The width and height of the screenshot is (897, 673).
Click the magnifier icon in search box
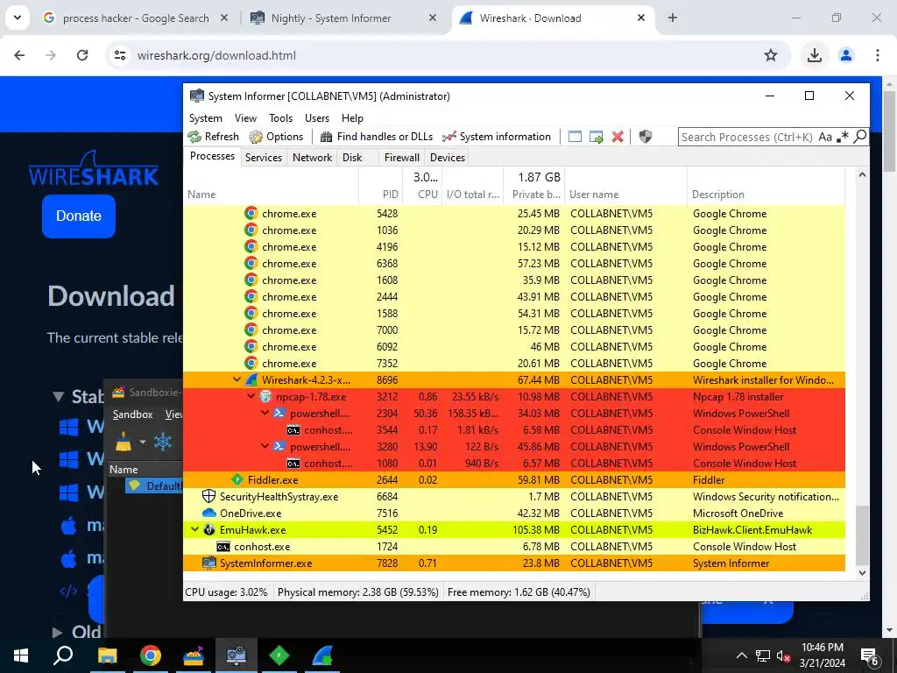(x=860, y=137)
